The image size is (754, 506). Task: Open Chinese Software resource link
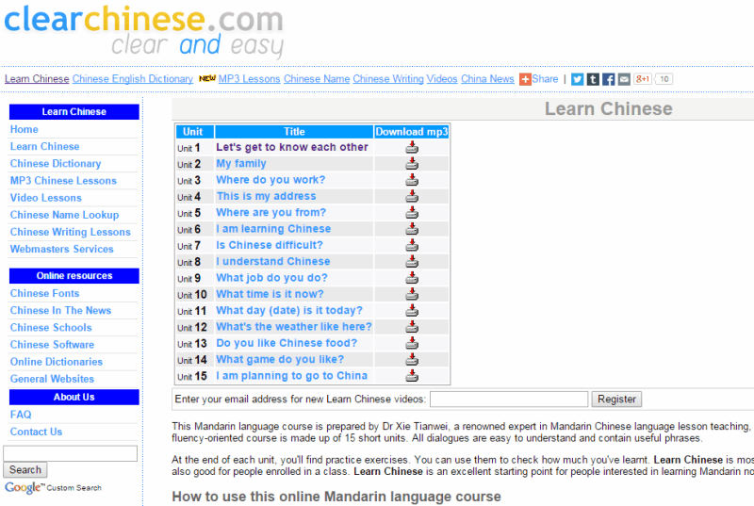point(52,345)
